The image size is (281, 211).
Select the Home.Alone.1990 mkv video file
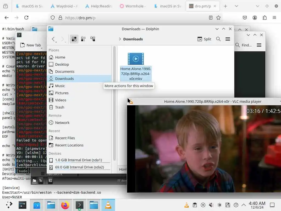click(x=136, y=66)
